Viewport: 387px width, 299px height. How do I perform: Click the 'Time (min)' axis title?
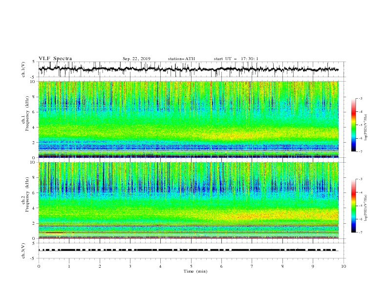tap(195, 271)
